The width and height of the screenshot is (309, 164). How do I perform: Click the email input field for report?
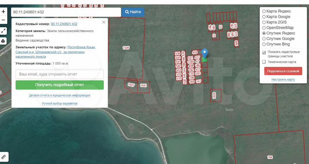60,75
